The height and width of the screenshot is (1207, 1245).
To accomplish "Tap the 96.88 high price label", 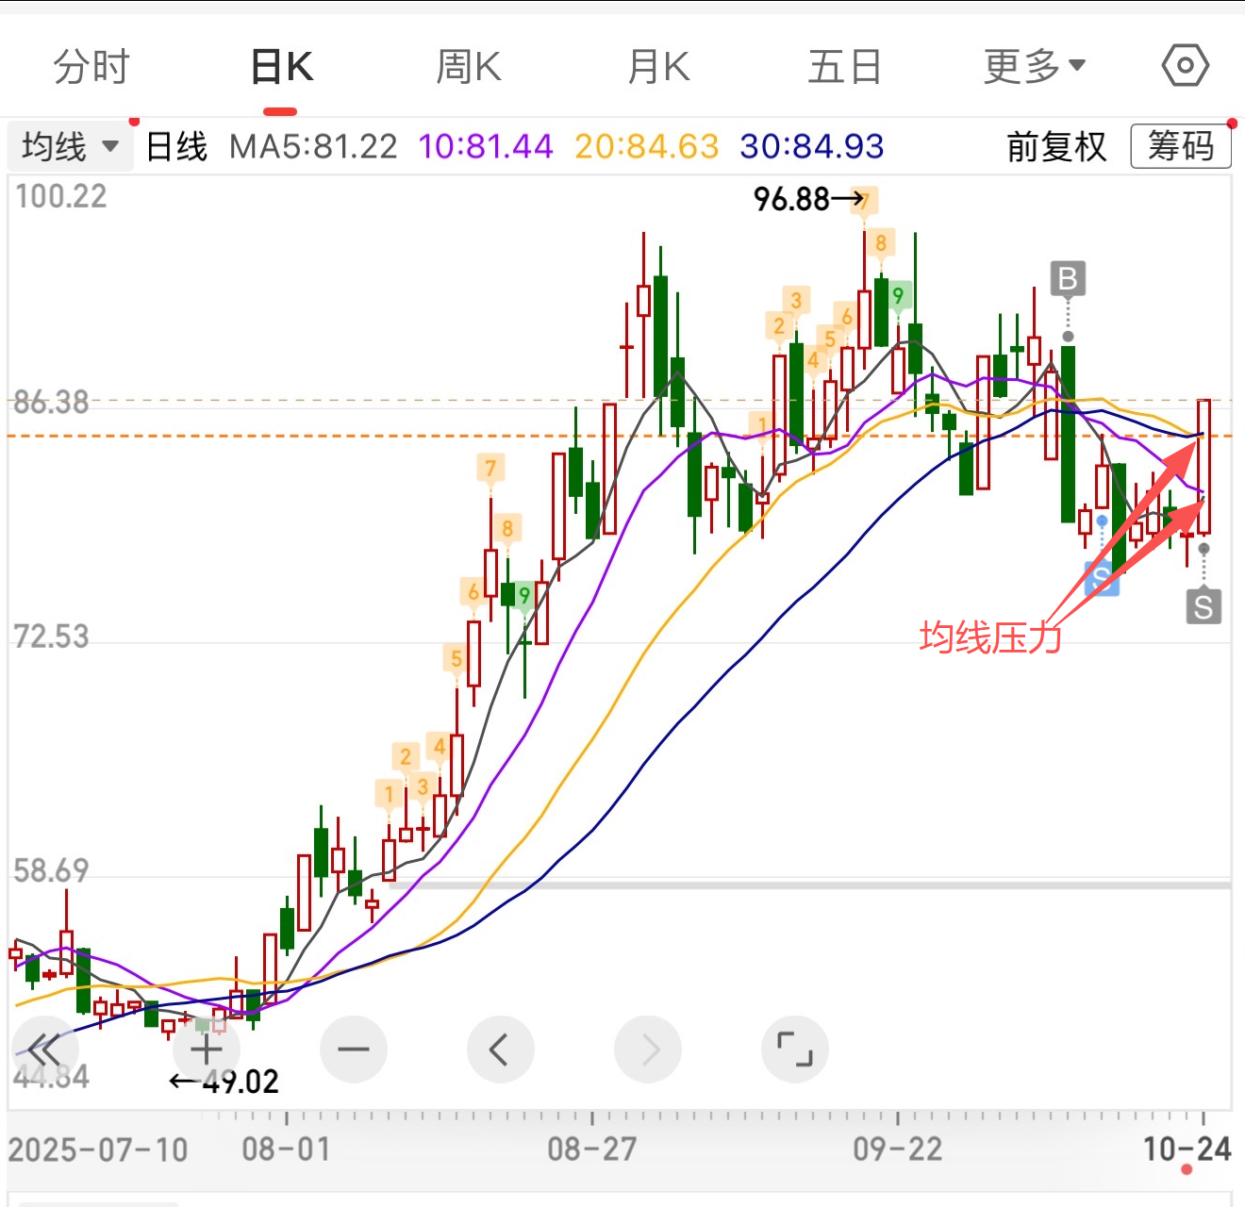I will click(x=792, y=199).
